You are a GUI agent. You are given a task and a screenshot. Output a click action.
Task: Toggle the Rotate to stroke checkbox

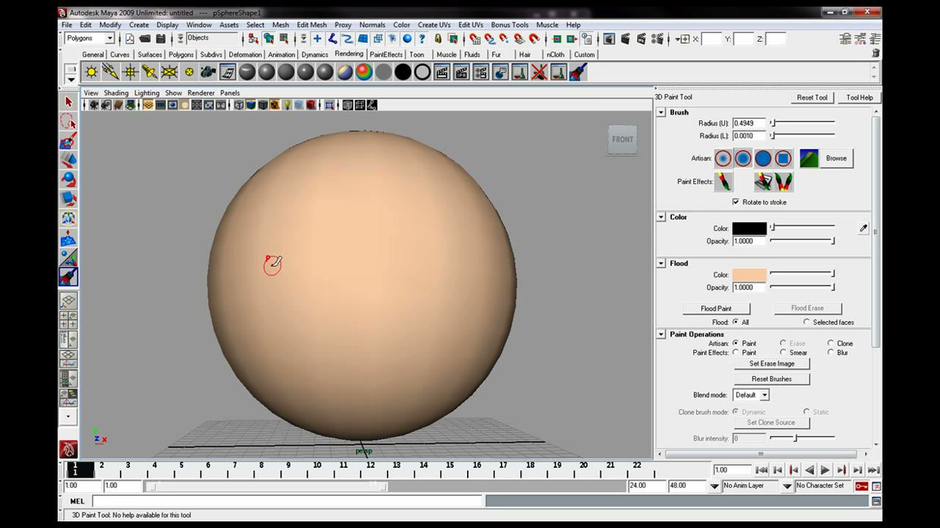click(736, 202)
